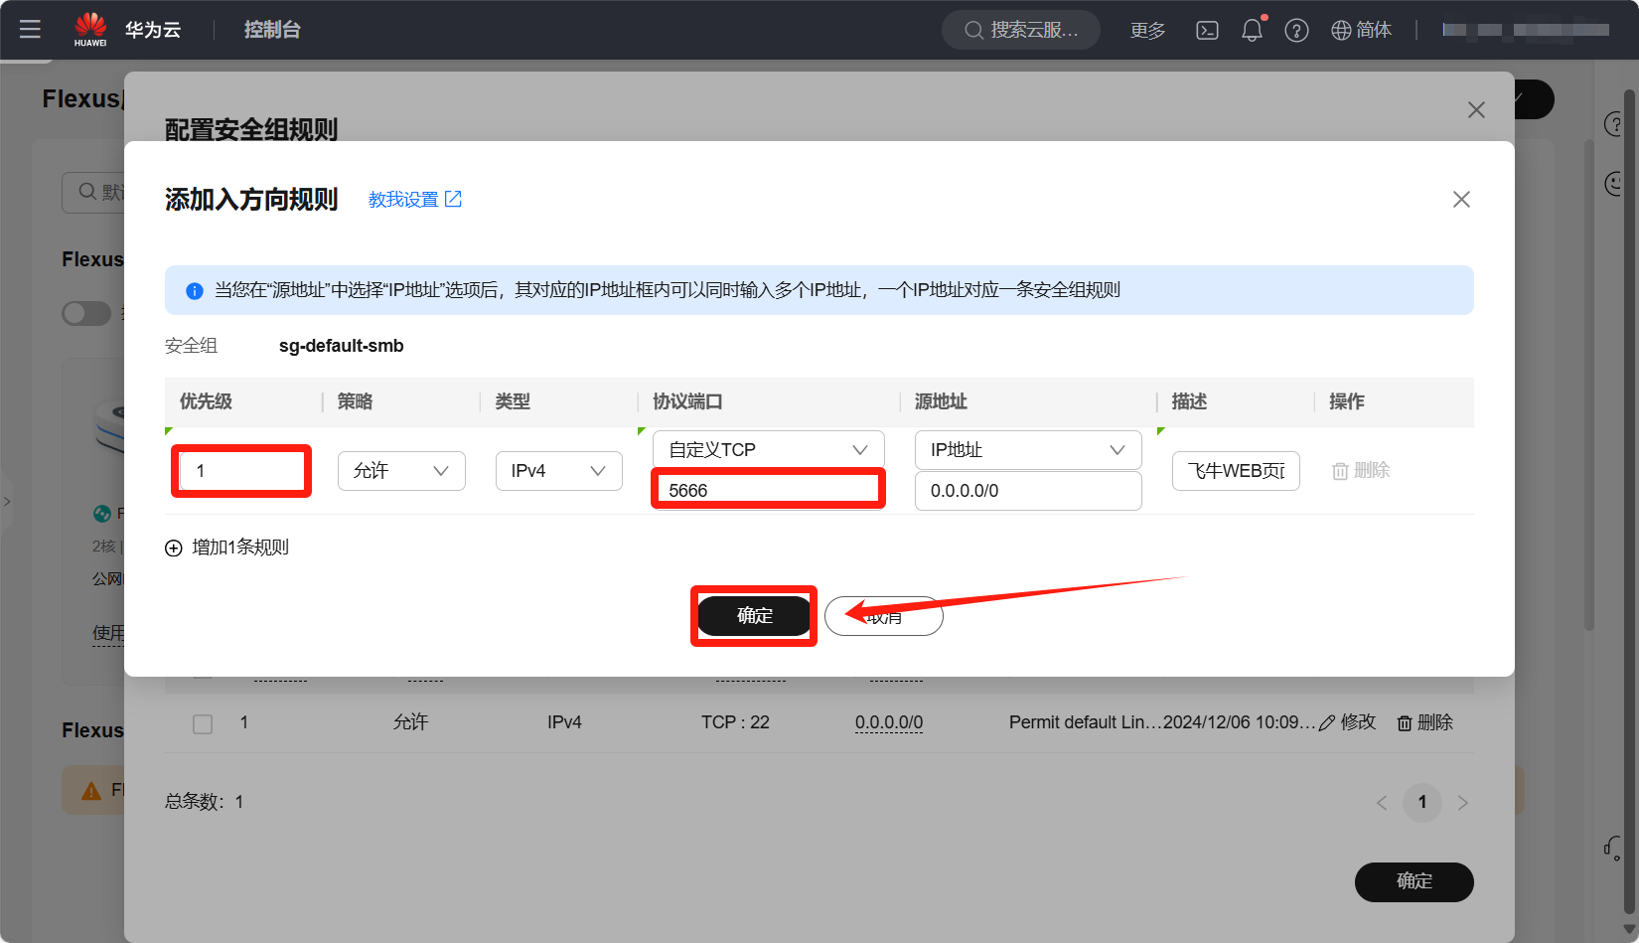This screenshot has width=1639, height=943.
Task: Click the globe language icon
Action: pyautogui.click(x=1341, y=30)
